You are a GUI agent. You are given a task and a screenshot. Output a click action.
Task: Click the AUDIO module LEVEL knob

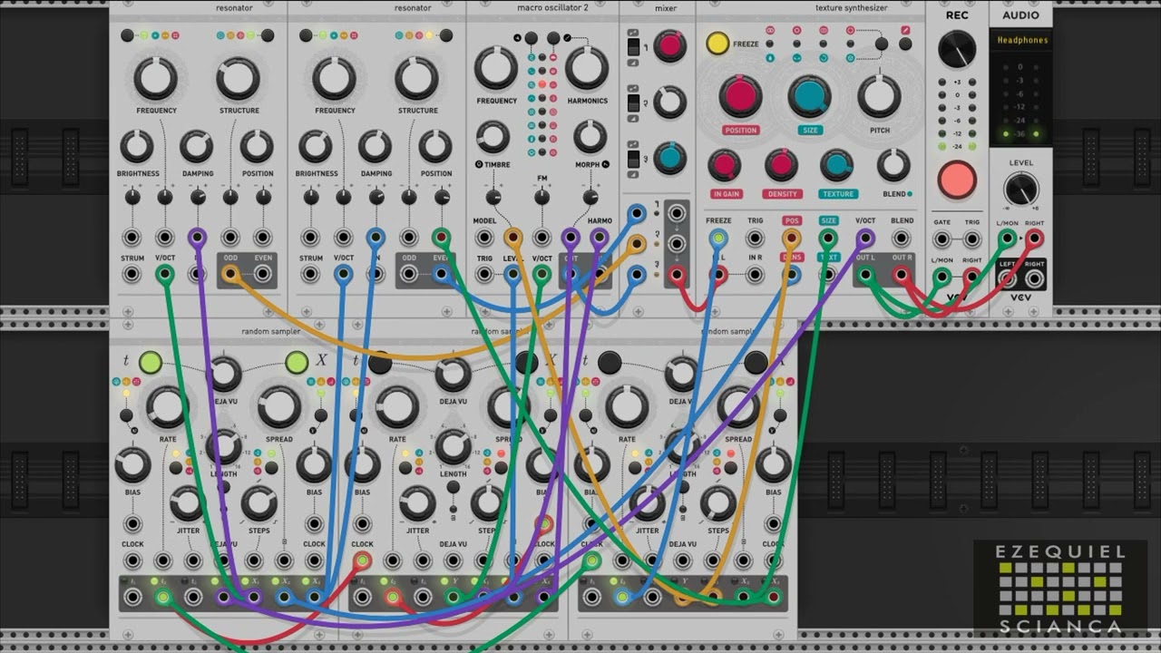click(1021, 190)
